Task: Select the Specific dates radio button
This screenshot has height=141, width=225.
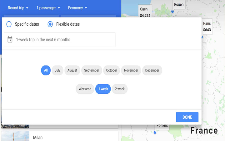Action: pyautogui.click(x=9, y=24)
